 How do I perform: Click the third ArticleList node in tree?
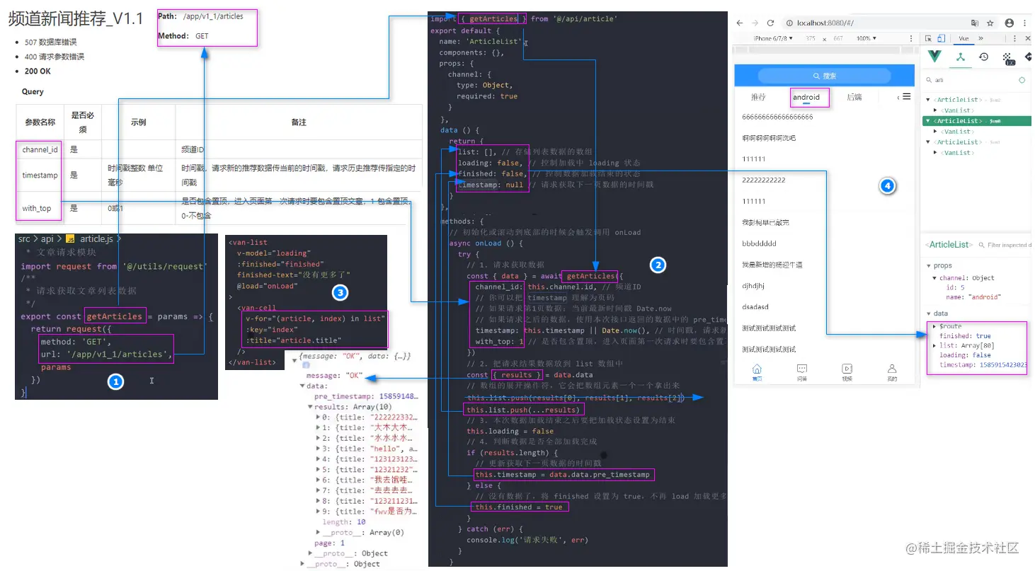click(x=956, y=142)
